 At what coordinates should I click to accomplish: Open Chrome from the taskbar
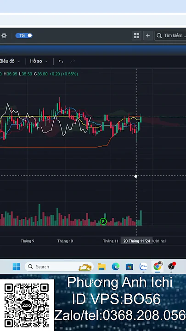158,266
